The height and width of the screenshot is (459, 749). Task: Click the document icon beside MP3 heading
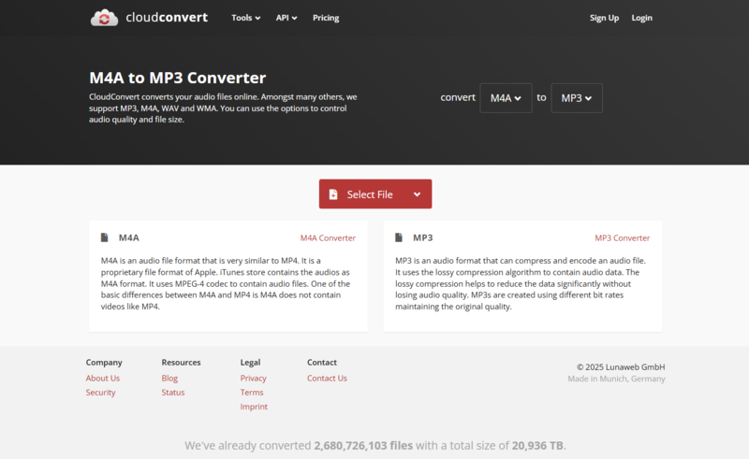click(399, 237)
